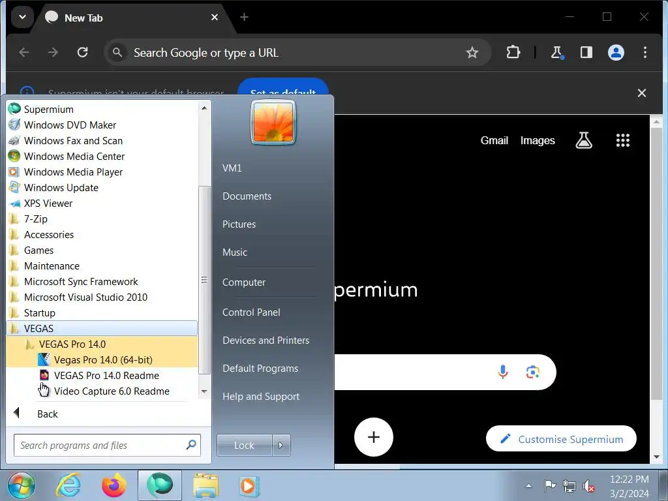Open Devices and Printers

(x=266, y=341)
